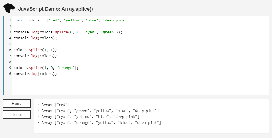The height and width of the screenshot is (138, 272).
Task: Reset the code example
Action: pyautogui.click(x=17, y=115)
